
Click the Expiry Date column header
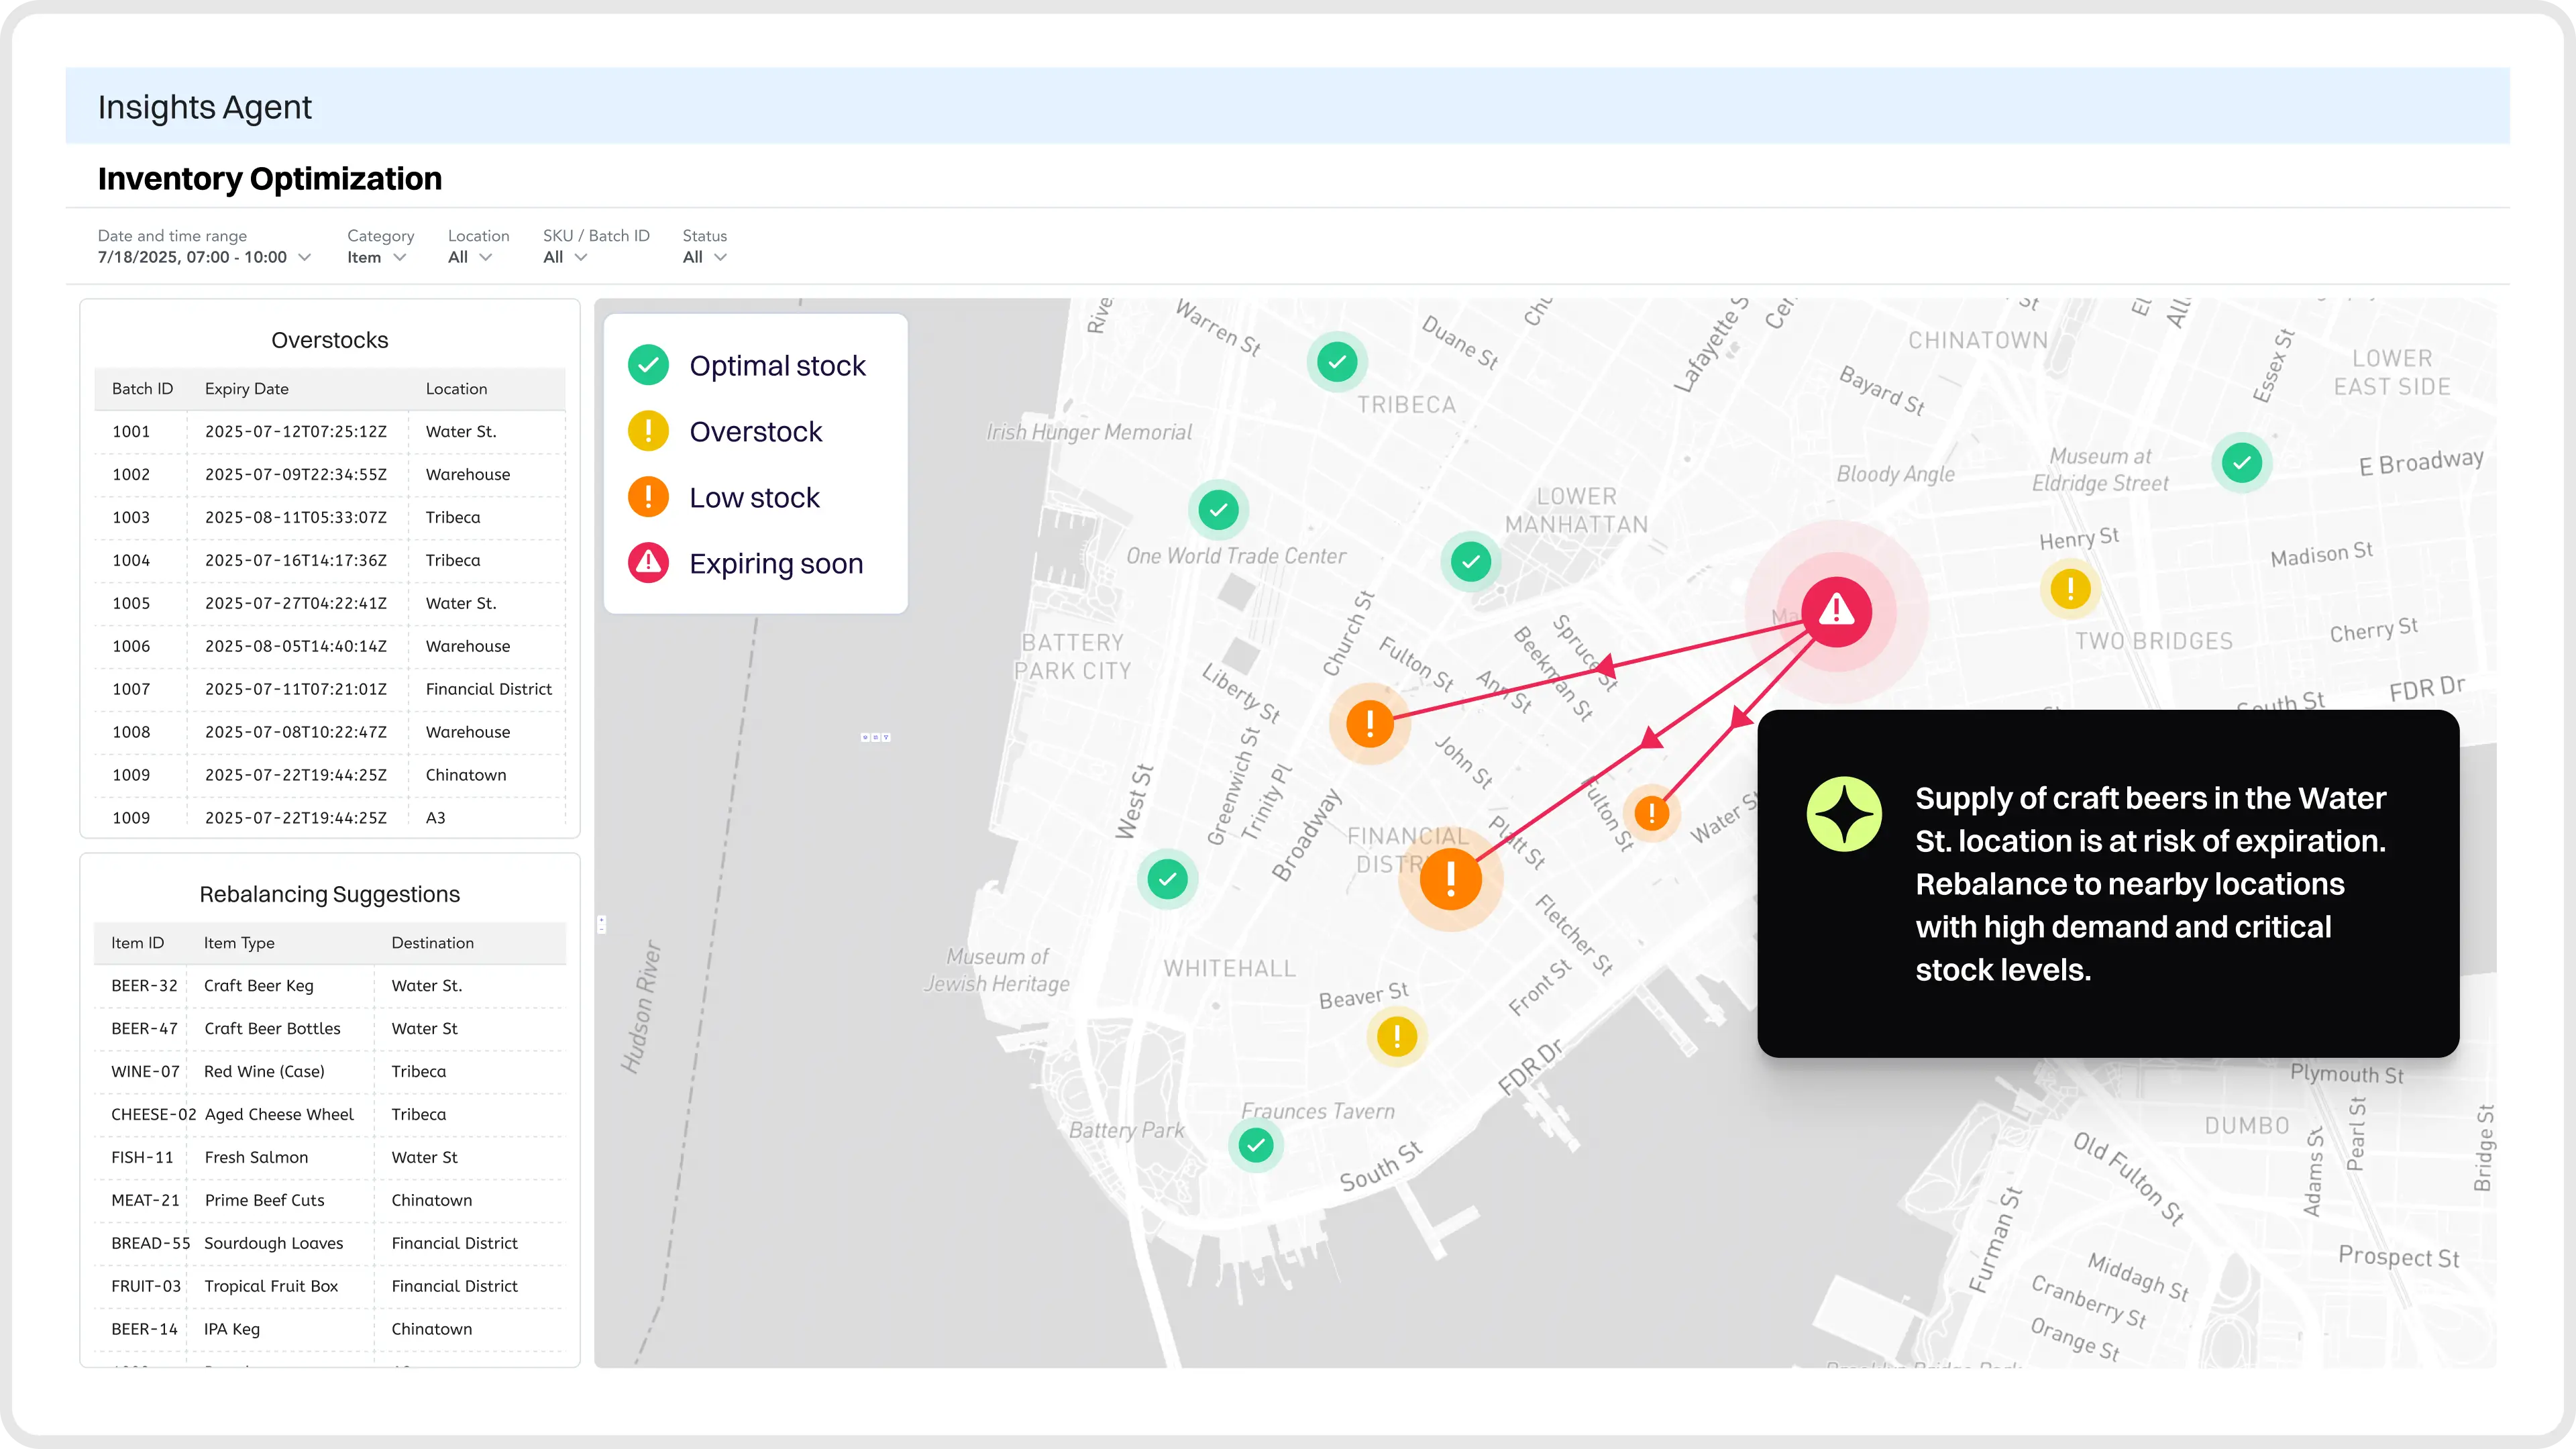(x=247, y=389)
